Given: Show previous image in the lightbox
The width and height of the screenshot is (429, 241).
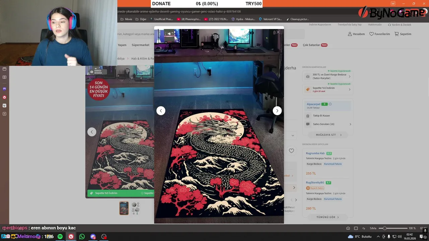Looking at the screenshot, I should (161, 111).
